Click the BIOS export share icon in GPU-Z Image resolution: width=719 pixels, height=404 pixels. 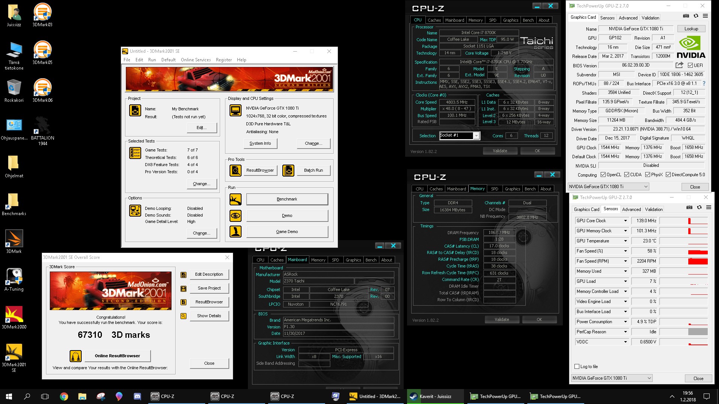[679, 65]
